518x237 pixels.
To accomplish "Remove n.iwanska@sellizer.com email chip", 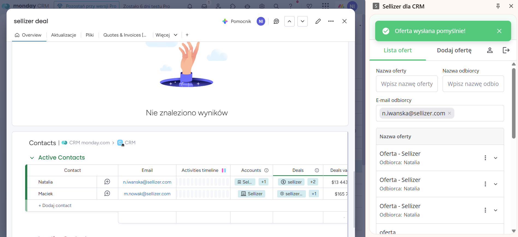I will point(449,113).
